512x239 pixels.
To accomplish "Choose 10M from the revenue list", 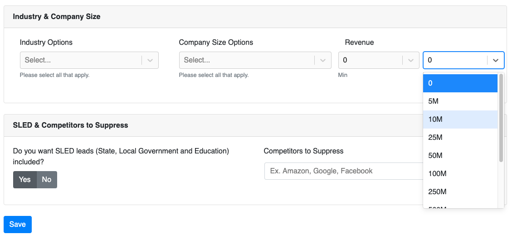I will [x=460, y=119].
